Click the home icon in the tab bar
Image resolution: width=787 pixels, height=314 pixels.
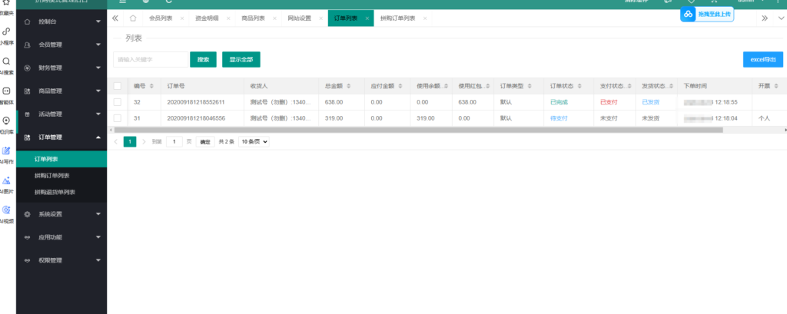point(133,18)
